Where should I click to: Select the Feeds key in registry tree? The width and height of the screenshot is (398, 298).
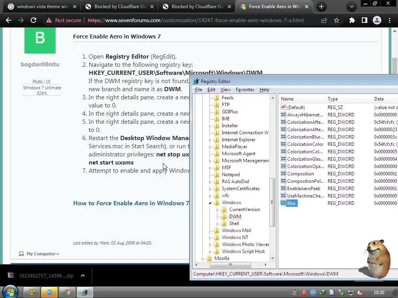point(227,98)
